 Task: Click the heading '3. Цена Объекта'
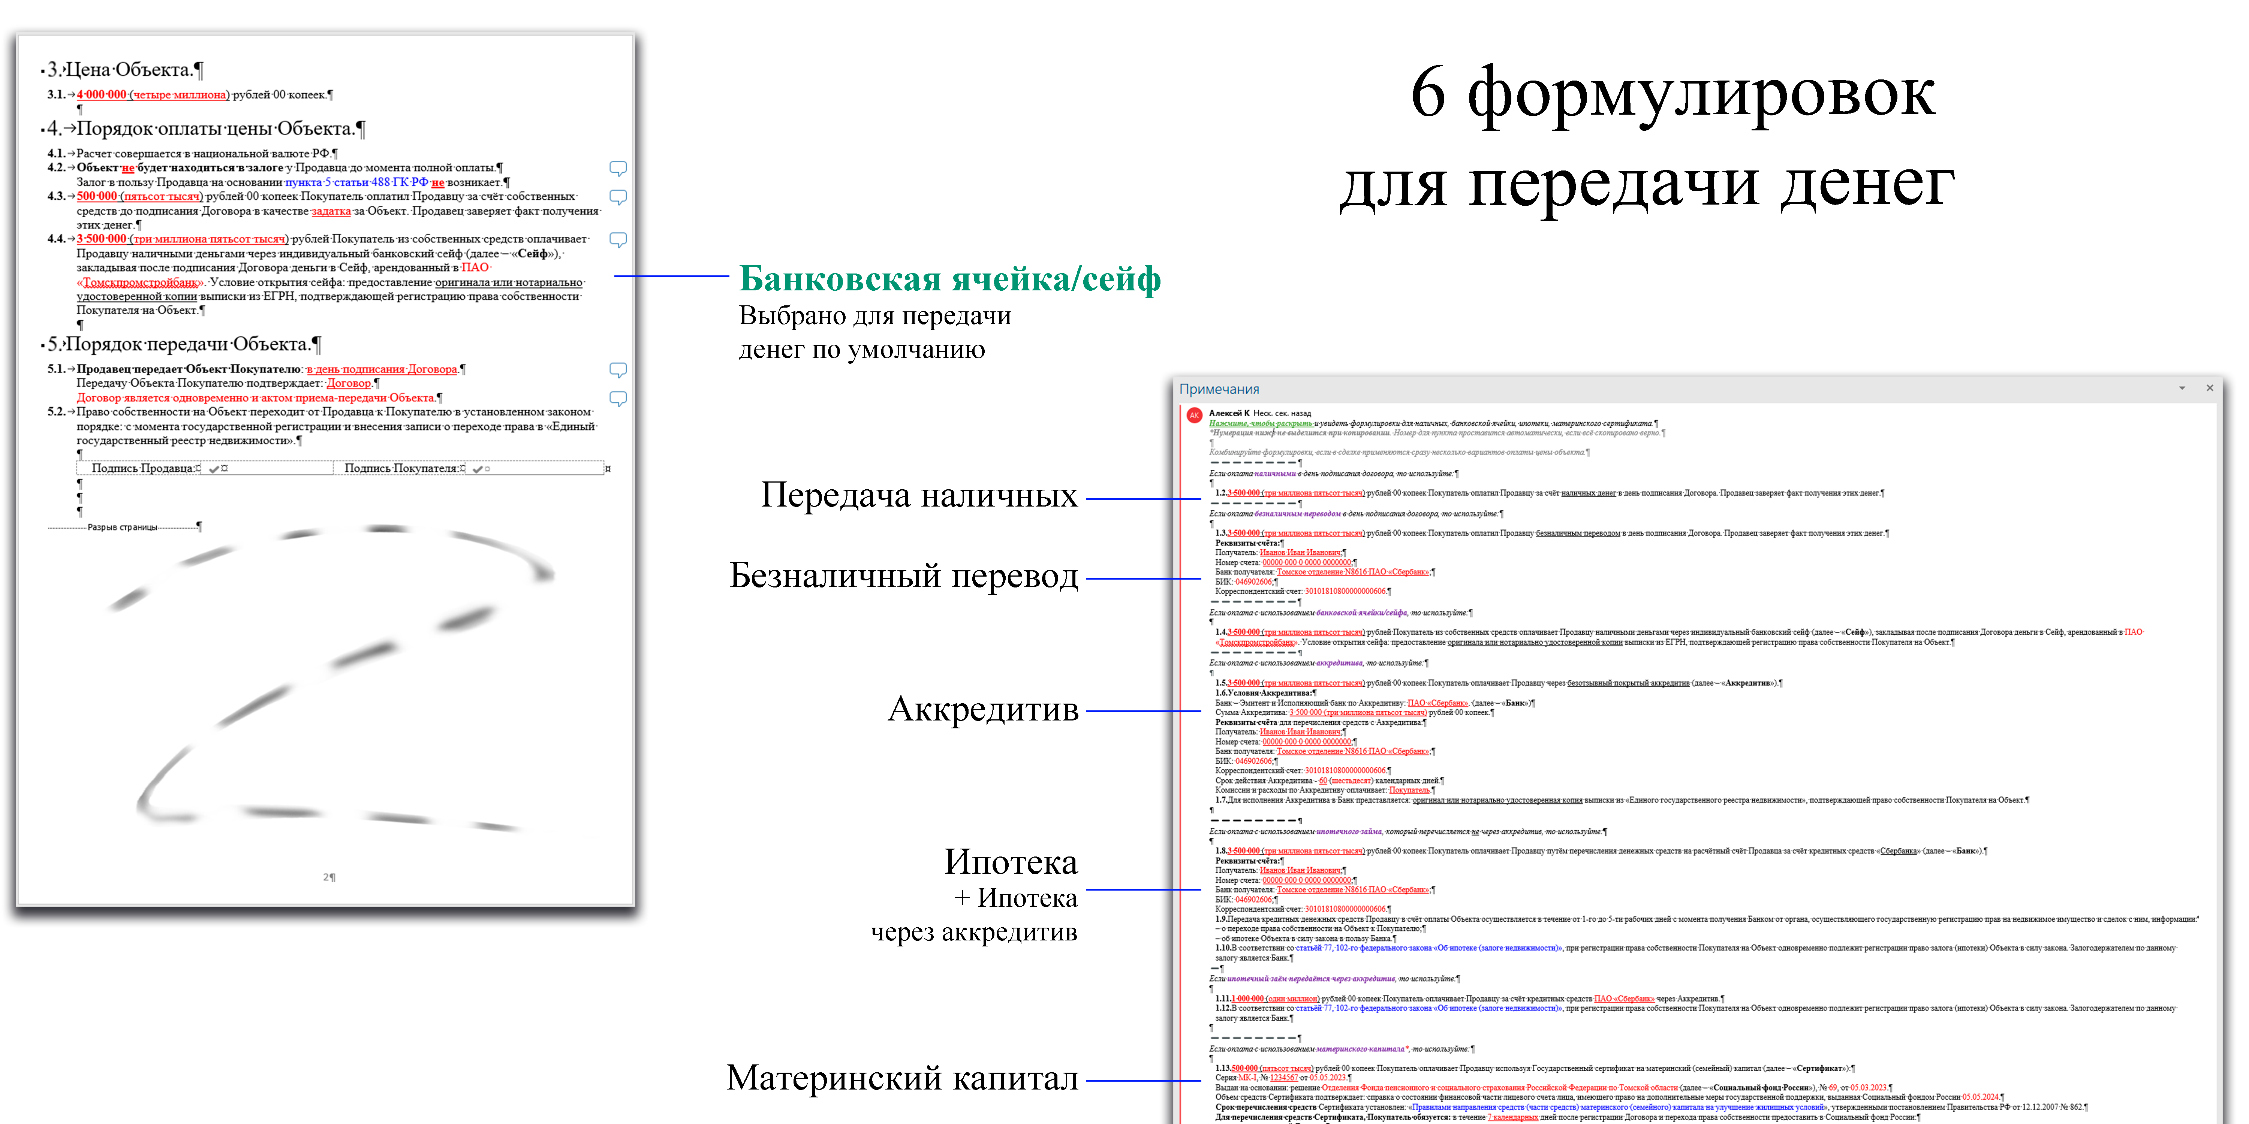tap(122, 70)
